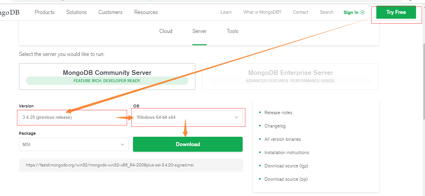Screen dimensions: 425x196
Task: Open the Customers menu
Action: [110, 12]
